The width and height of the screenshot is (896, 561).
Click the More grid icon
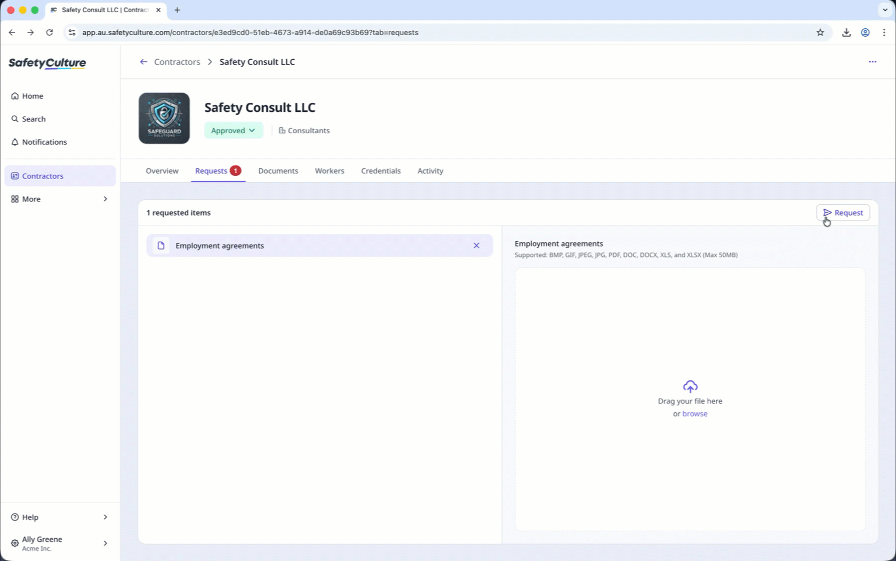point(15,199)
